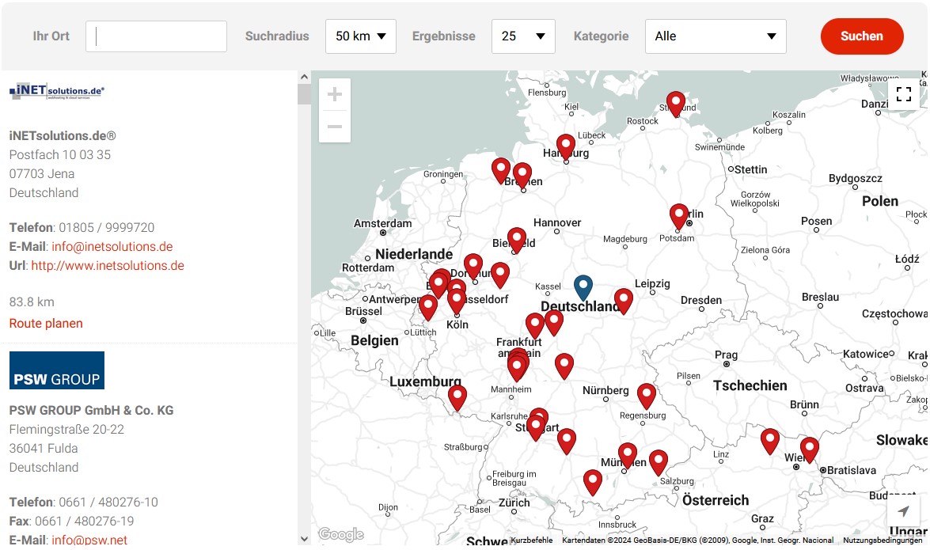Click the results list scroll-down arrow
Screen dimensions: 930x550
point(305,538)
